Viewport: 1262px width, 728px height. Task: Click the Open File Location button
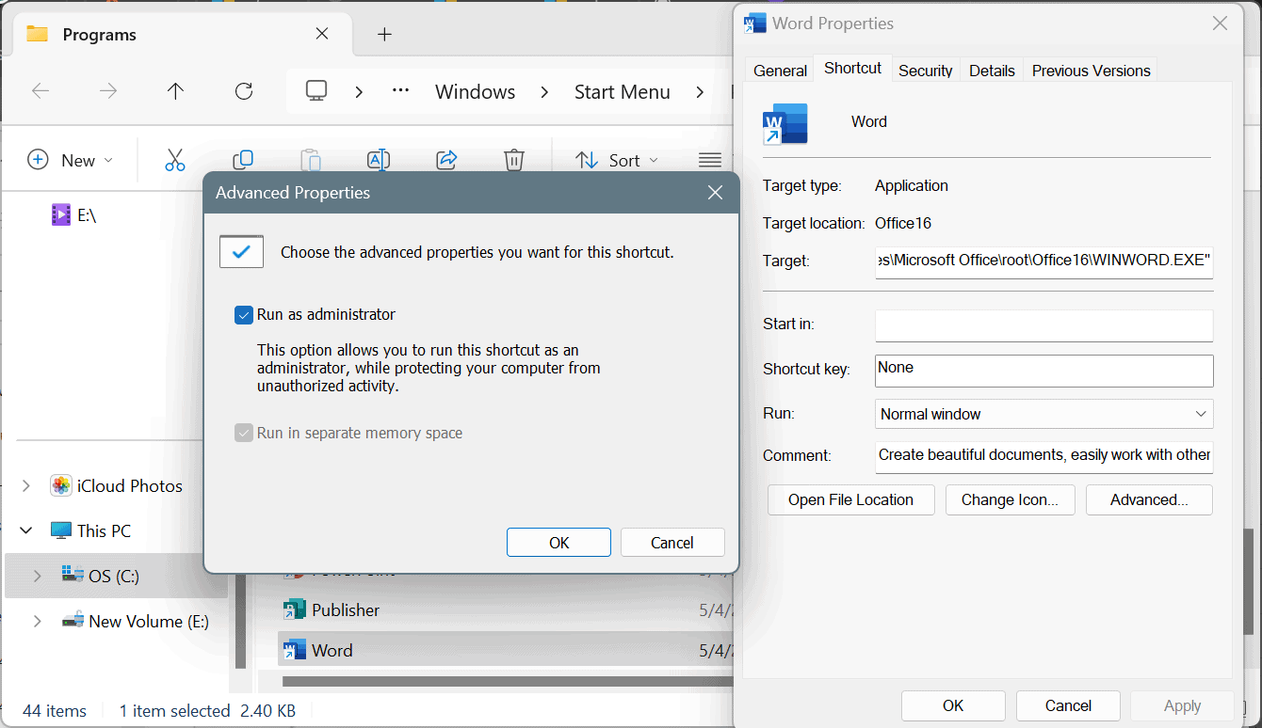[850, 500]
